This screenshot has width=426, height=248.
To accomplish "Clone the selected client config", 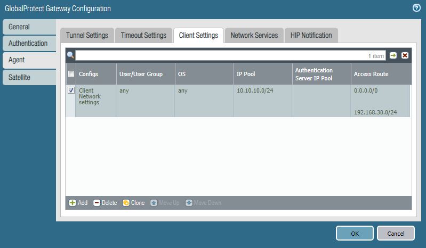I will (133, 203).
